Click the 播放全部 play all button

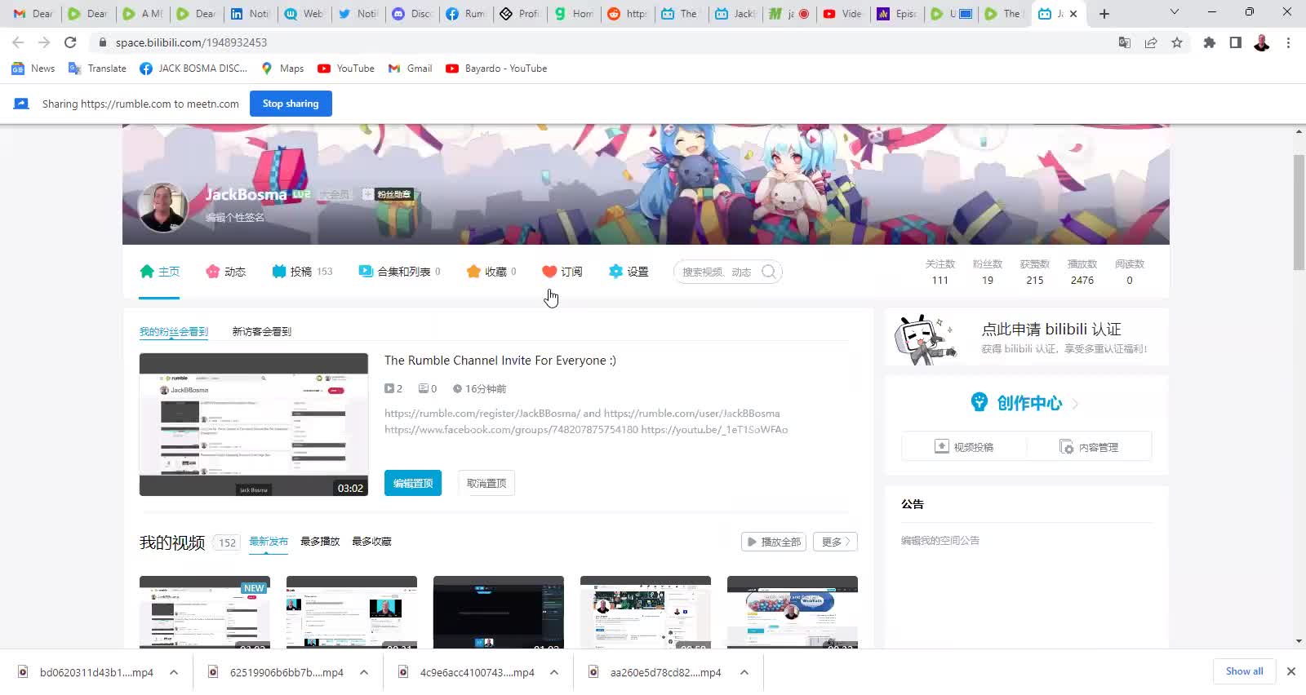pos(774,542)
